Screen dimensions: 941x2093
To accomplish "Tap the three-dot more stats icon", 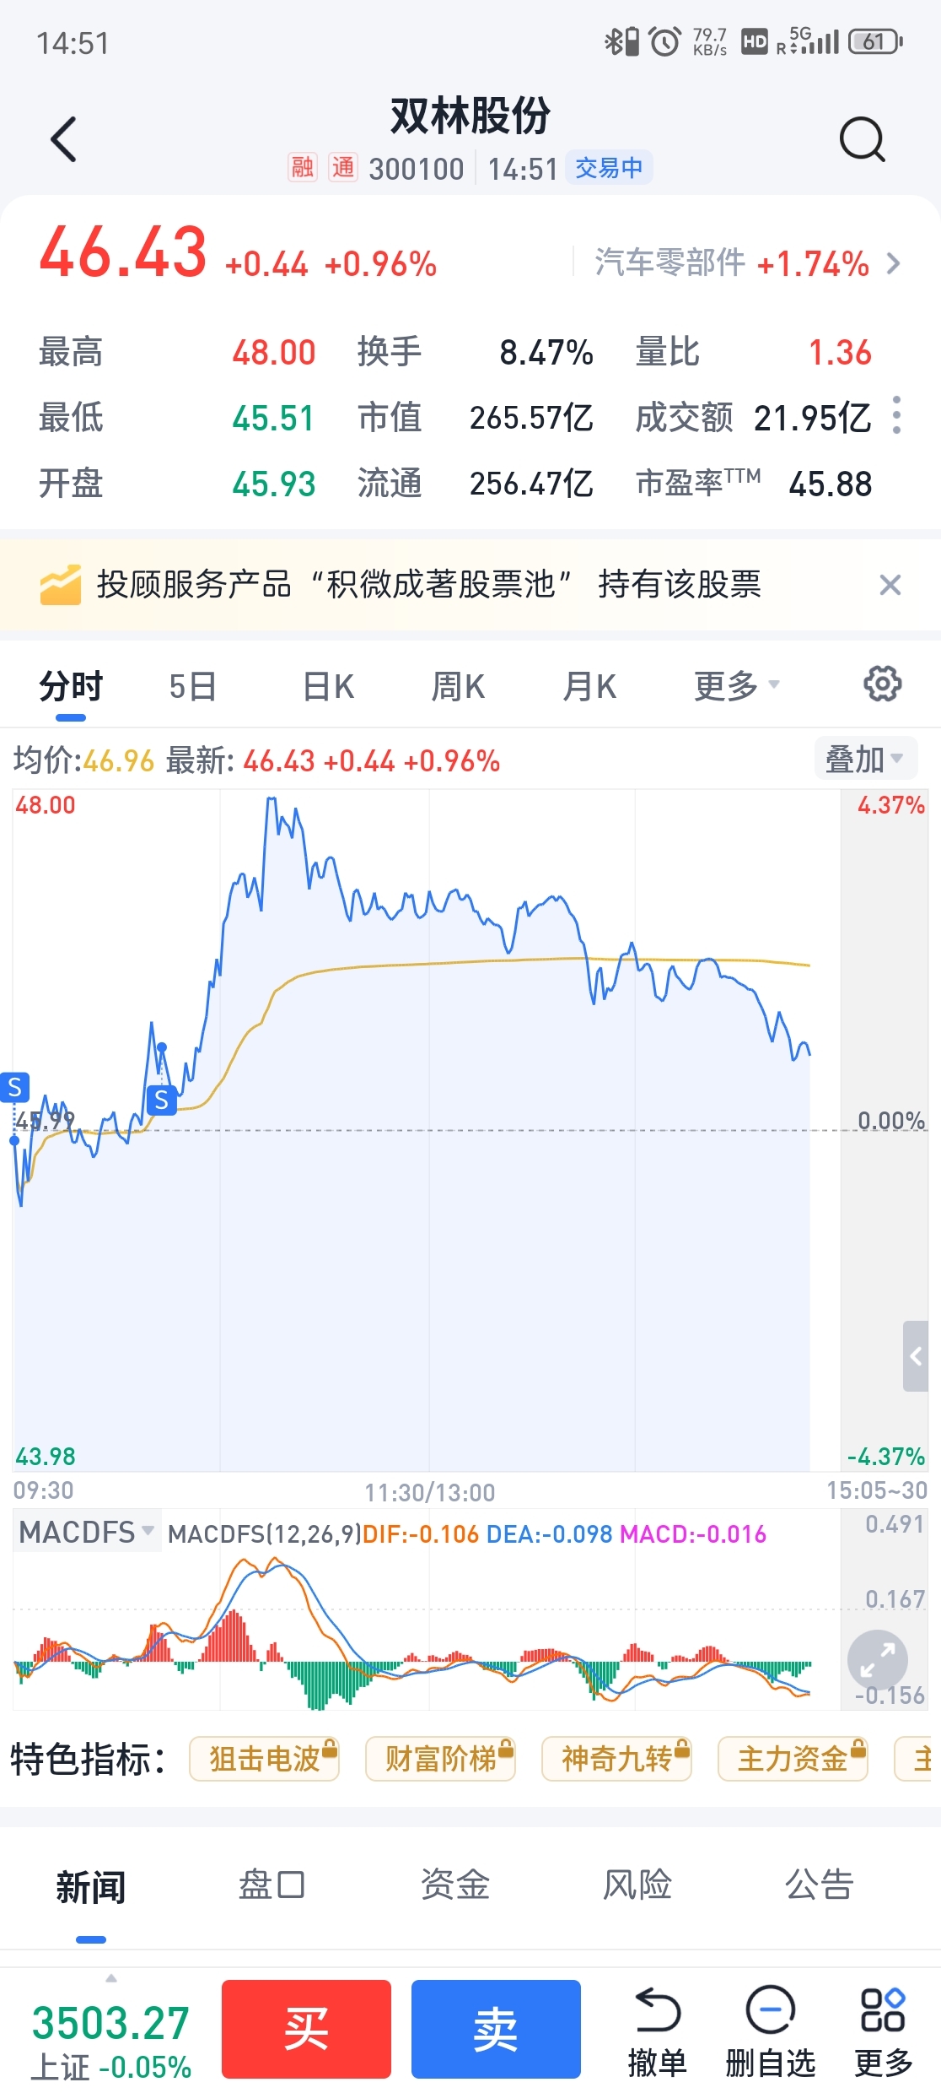I will pos(896,415).
